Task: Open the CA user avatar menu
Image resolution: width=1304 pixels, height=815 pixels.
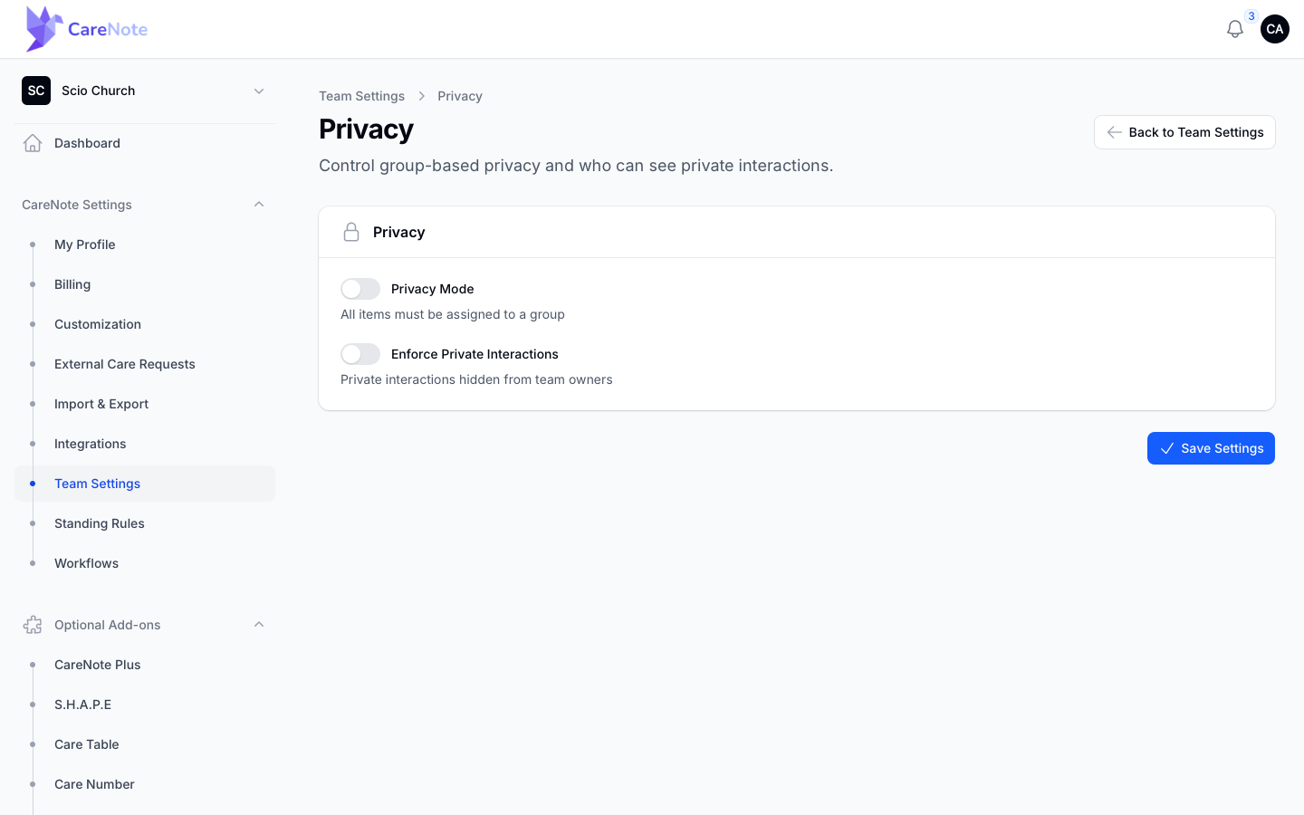Action: pyautogui.click(x=1275, y=29)
